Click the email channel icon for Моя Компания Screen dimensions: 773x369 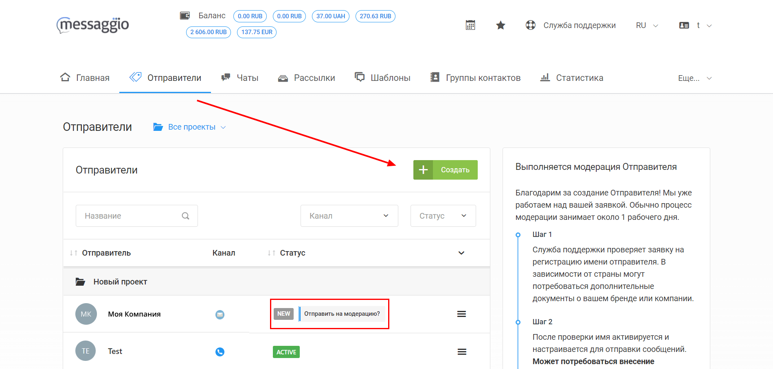click(x=220, y=315)
